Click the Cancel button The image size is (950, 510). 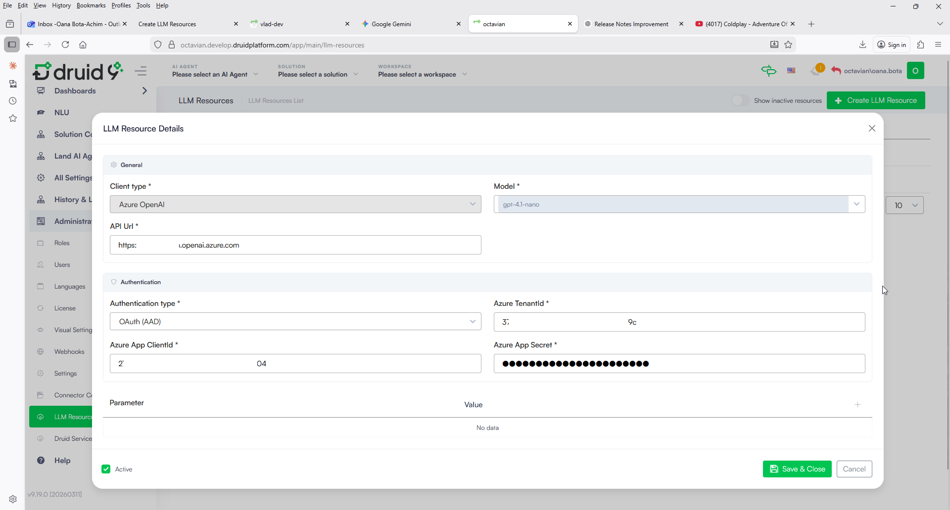coord(854,469)
